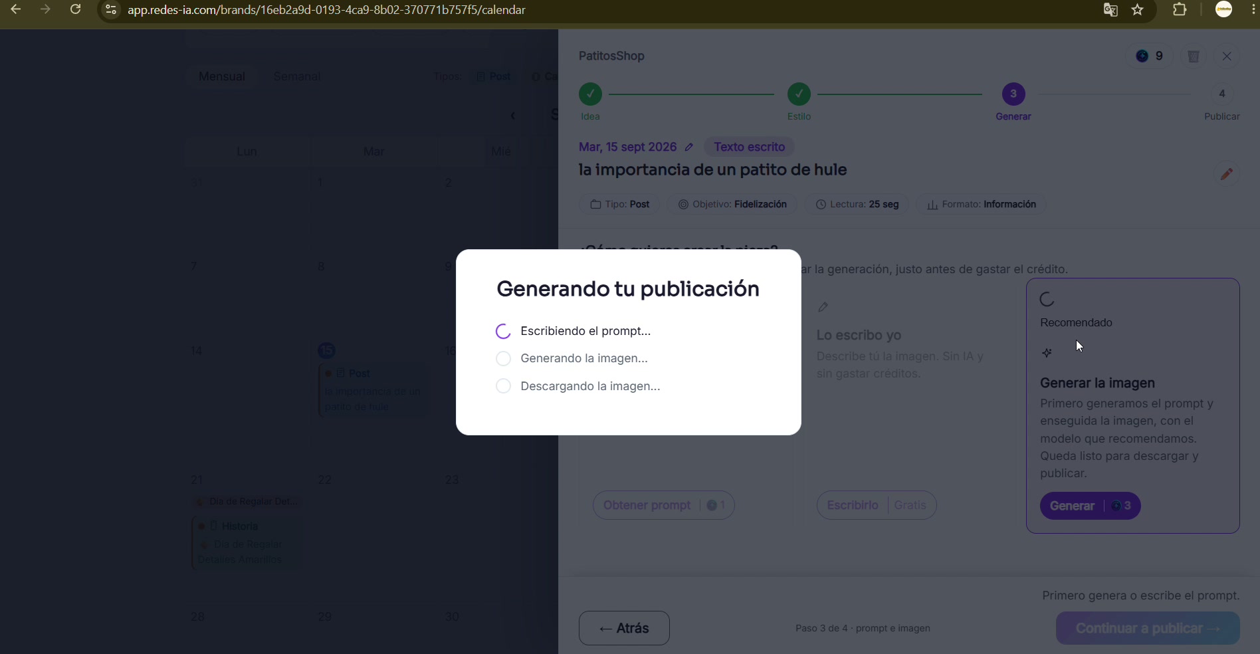Click the red pencil icon to edit the title

1227,174
